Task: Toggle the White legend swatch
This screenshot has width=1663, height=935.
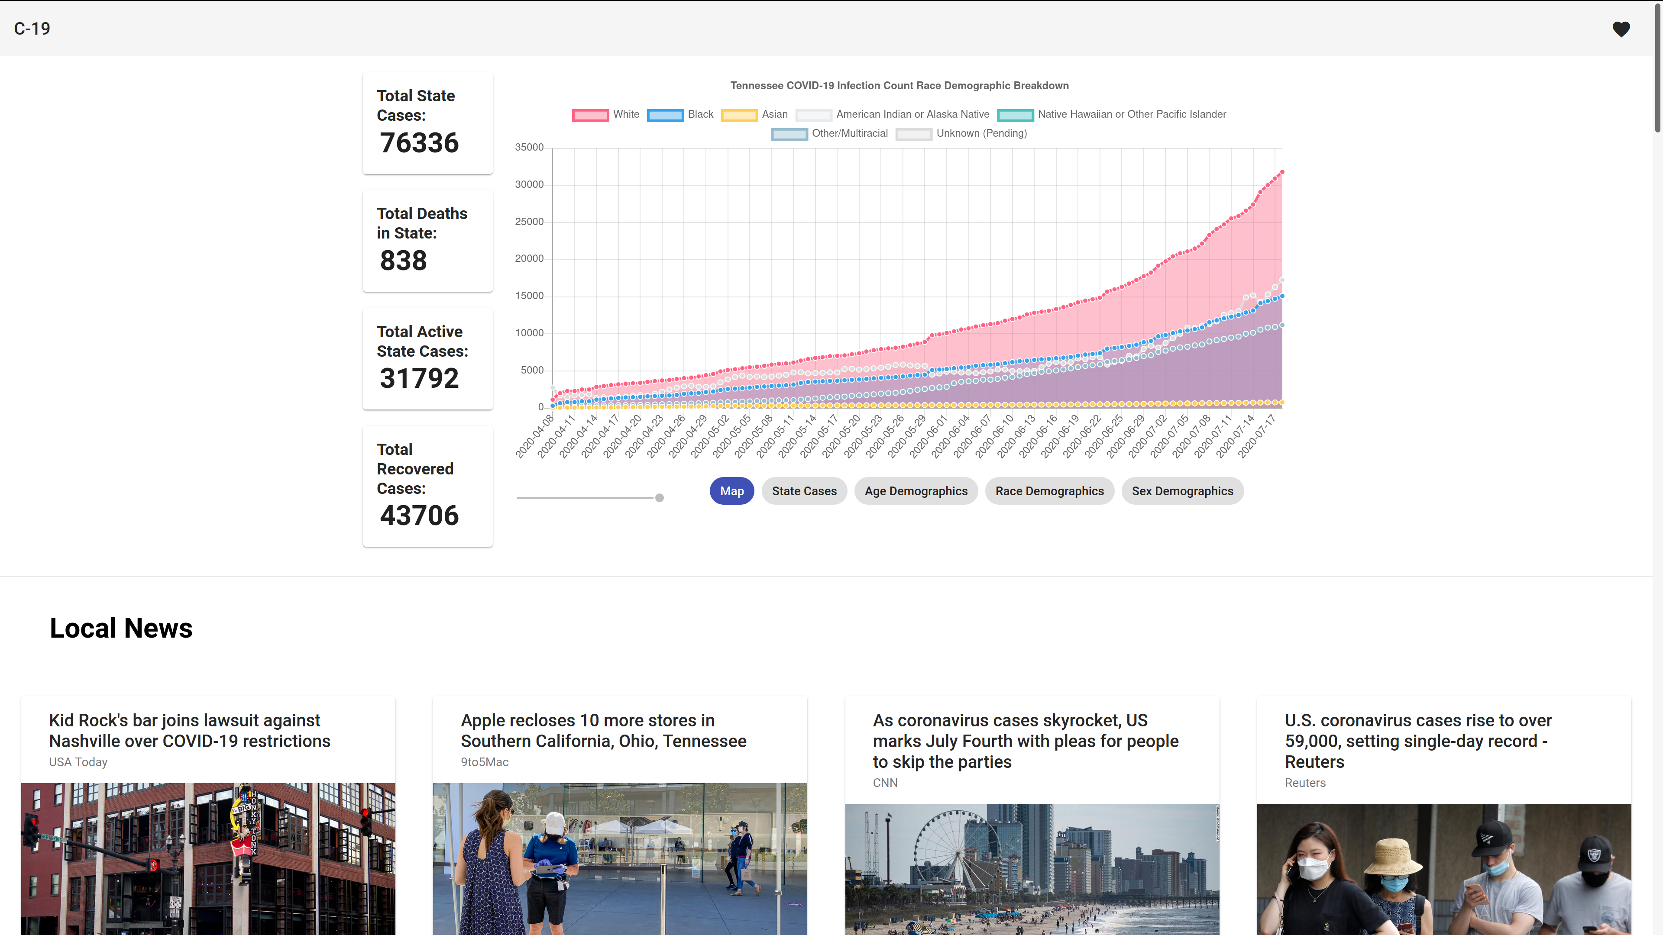Action: pos(590,115)
